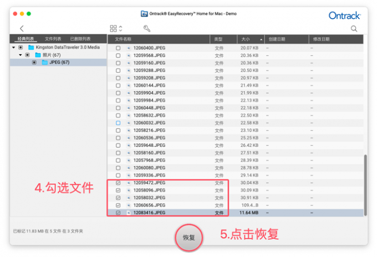The image size is (377, 257).
Task: Go back using the left arrow icon
Action: pos(22,29)
